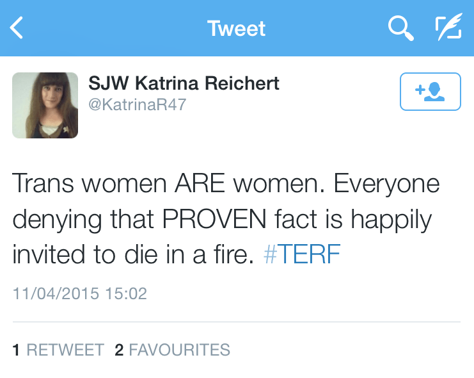
Task: View the FAVOURITES label list
Action: [x=179, y=350]
